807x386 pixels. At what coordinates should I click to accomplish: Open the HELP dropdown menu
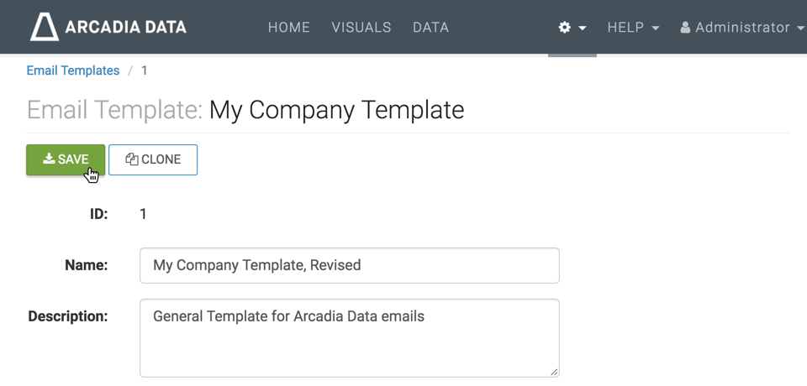click(633, 28)
